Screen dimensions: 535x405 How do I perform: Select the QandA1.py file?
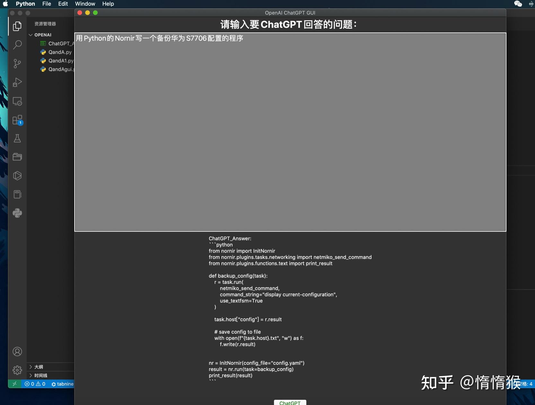pyautogui.click(x=60, y=61)
